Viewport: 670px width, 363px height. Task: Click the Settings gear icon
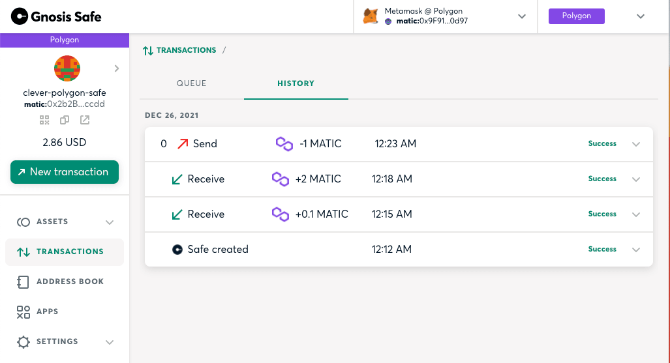pyautogui.click(x=23, y=341)
